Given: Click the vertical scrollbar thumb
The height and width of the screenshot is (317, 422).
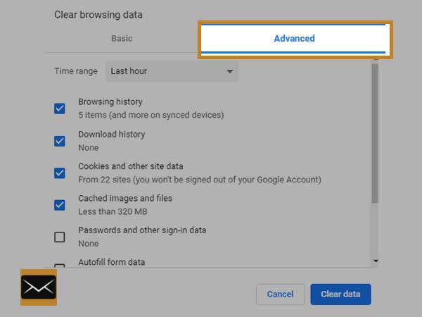Looking at the screenshot, I should point(375,133).
